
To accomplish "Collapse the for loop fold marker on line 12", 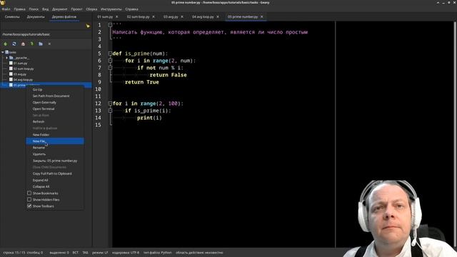I will (110, 104).
